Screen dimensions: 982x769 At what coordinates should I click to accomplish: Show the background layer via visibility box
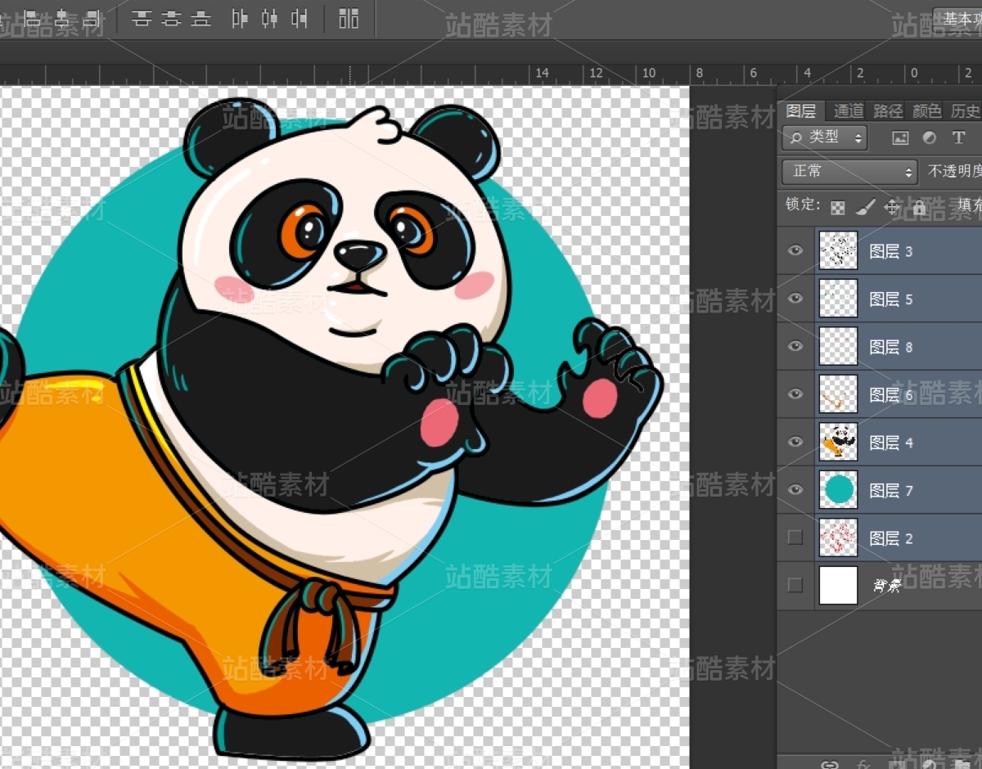pos(795,586)
